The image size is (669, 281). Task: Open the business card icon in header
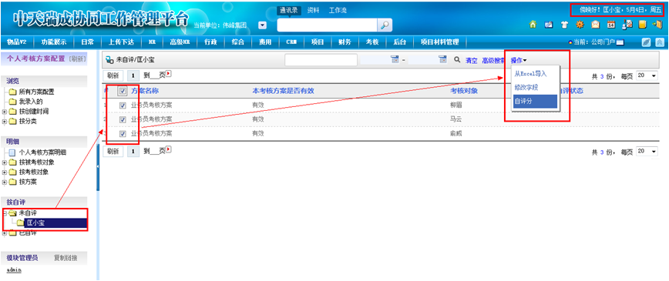pos(548,25)
